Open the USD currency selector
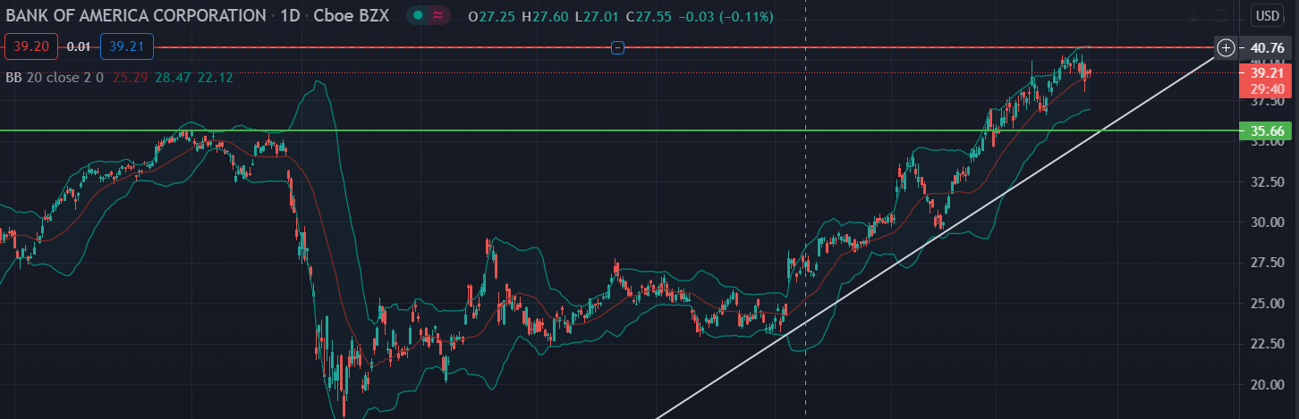This screenshot has width=1299, height=419. coord(1267,15)
